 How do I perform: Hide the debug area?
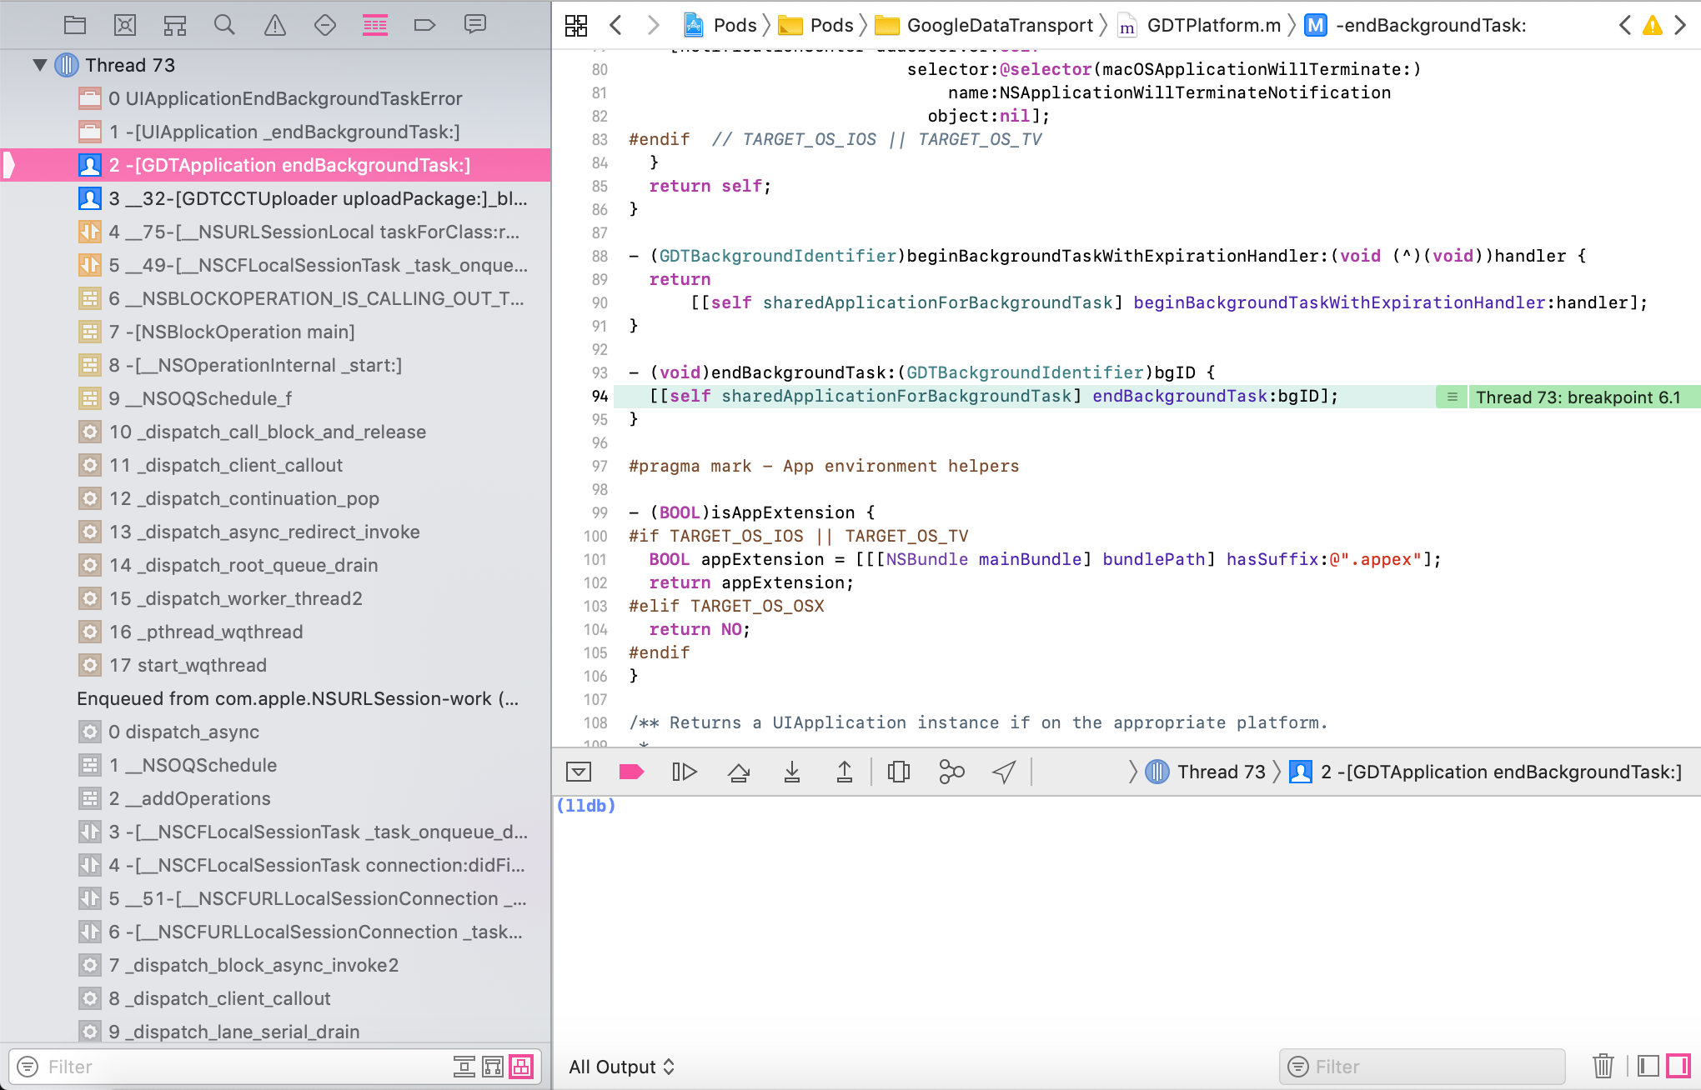579,772
